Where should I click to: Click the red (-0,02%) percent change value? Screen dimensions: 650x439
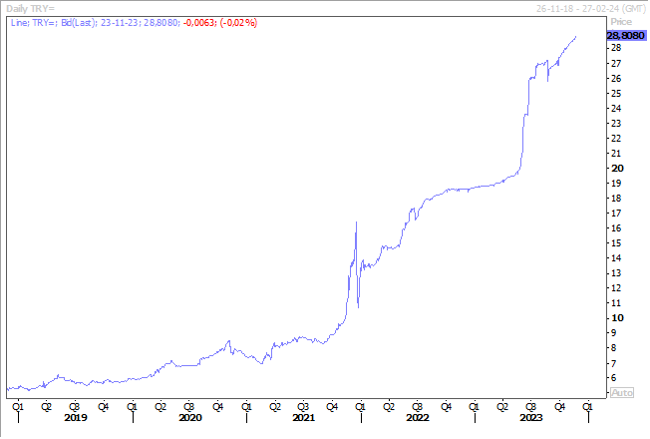[242, 21]
